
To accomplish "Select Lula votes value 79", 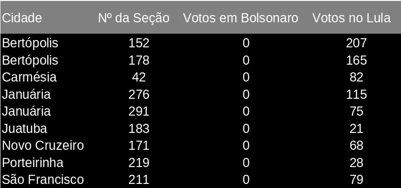I will (x=356, y=179).
